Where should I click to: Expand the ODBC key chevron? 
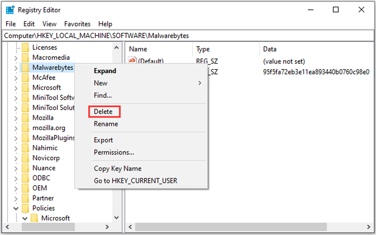[16, 178]
